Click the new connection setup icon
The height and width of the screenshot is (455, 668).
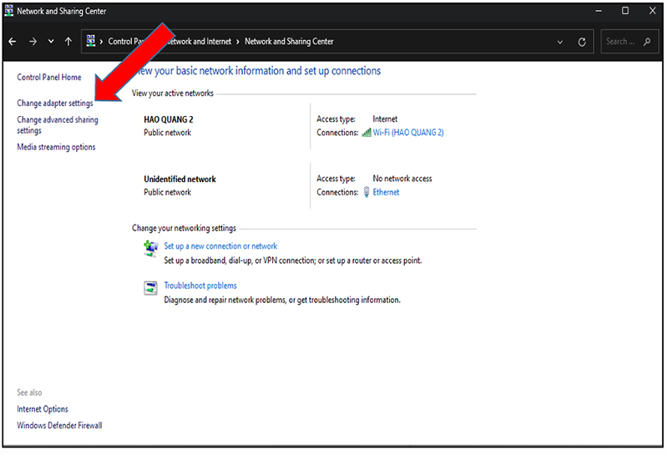point(150,249)
